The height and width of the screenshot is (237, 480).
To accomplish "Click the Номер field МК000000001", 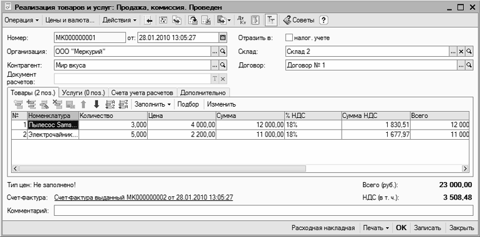I will pyautogui.click(x=90, y=37).
